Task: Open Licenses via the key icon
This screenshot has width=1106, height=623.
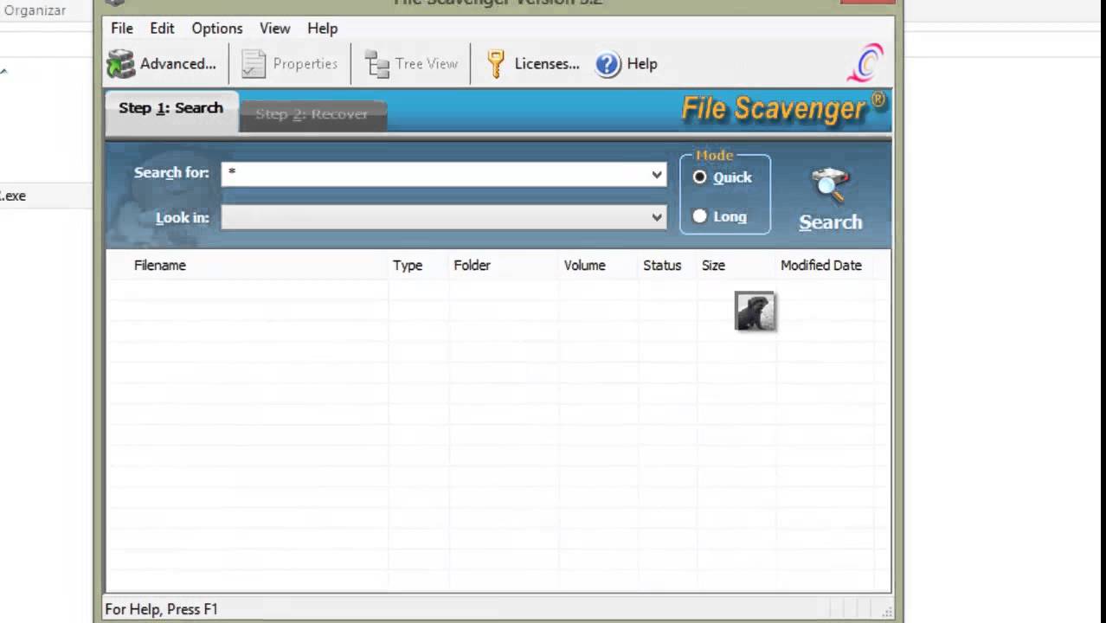Action: (x=496, y=64)
